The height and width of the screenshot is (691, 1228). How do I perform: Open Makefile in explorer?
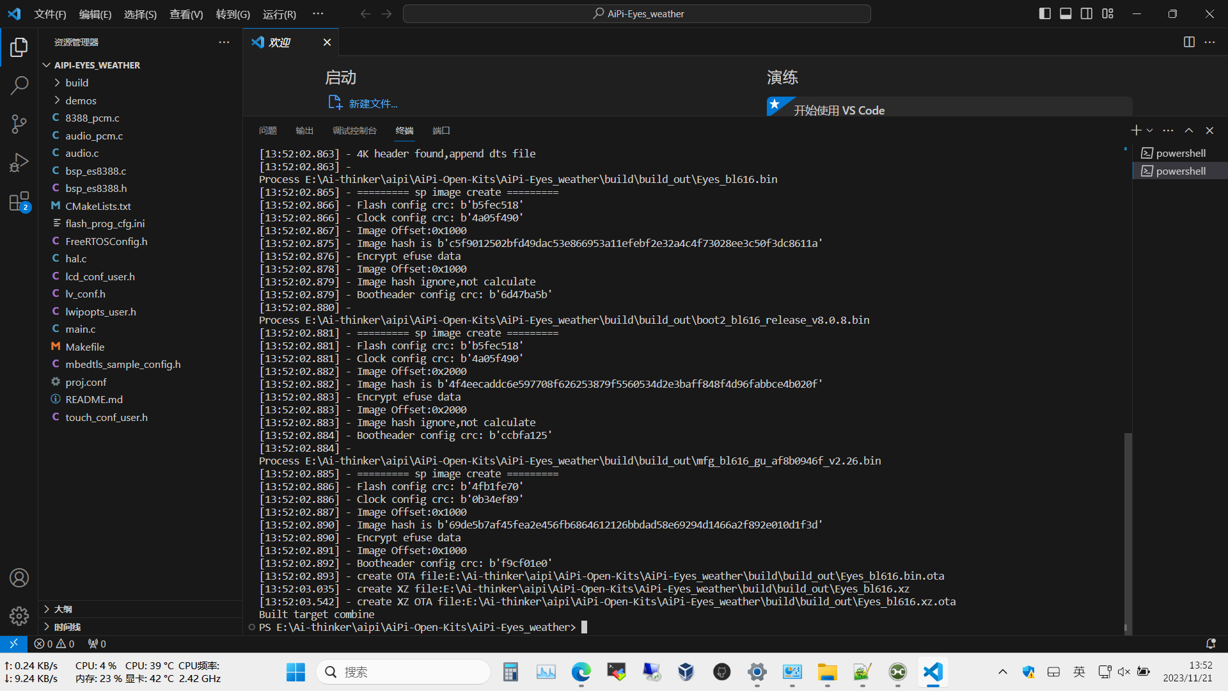pyautogui.click(x=140, y=347)
